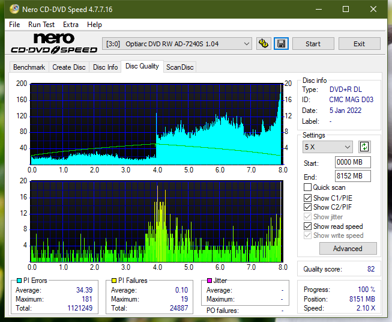Click the magenta Jitter legend swatch

point(210,281)
